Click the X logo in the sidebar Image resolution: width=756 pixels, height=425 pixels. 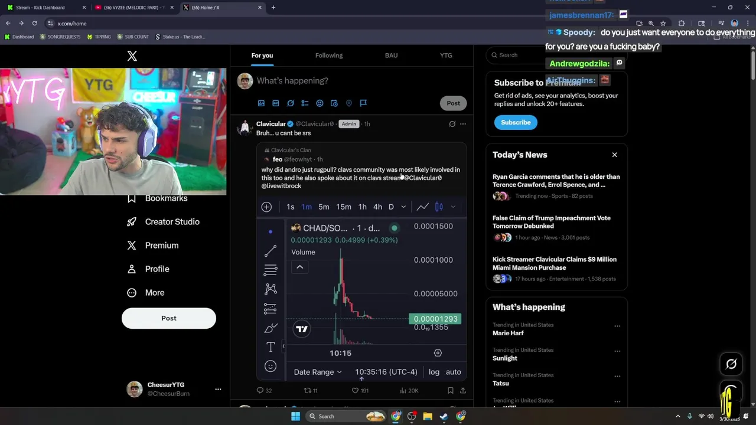coord(132,56)
